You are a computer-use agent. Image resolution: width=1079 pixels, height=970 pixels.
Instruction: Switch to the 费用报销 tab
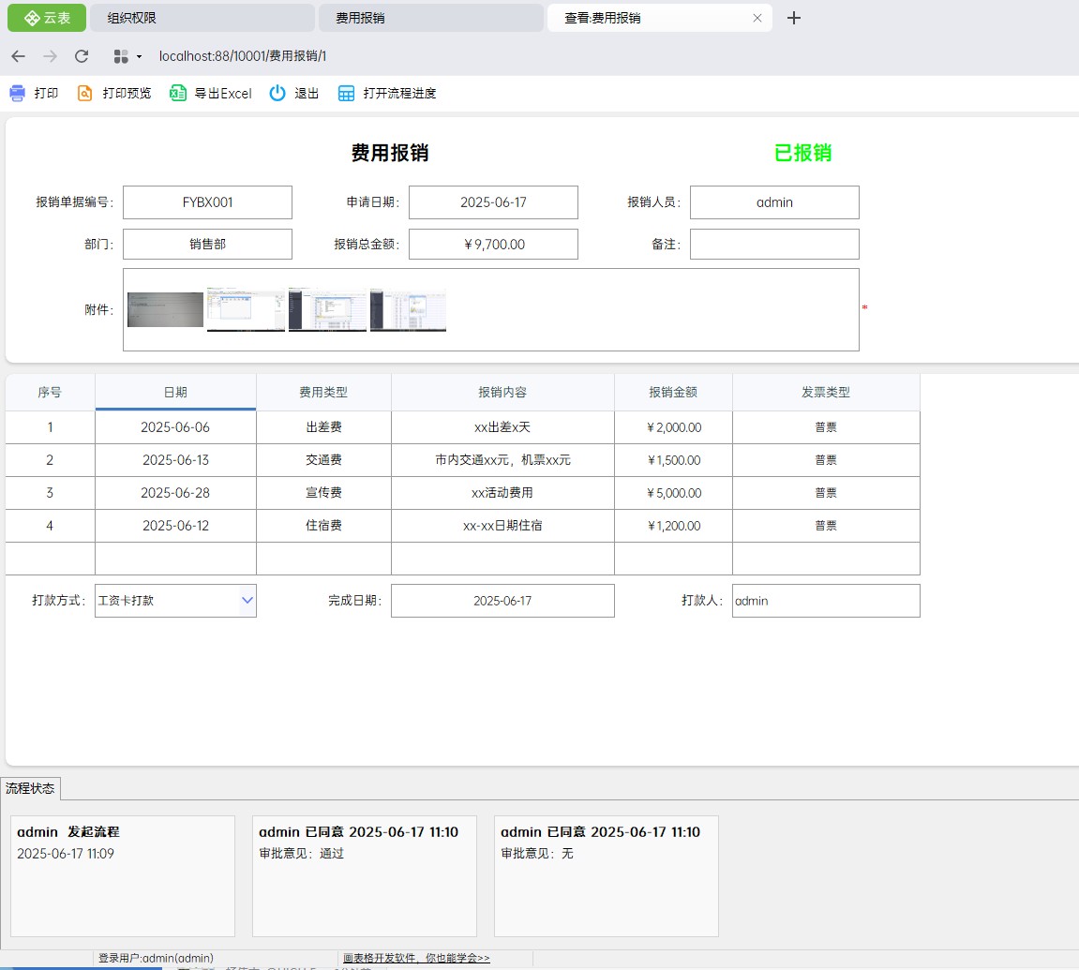pos(431,18)
